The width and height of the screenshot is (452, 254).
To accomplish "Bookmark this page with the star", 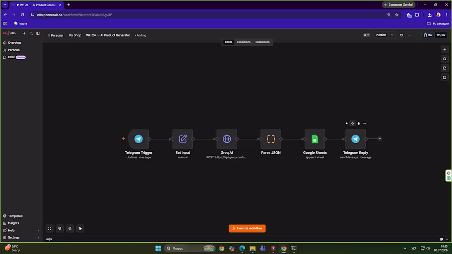I will (397, 15).
